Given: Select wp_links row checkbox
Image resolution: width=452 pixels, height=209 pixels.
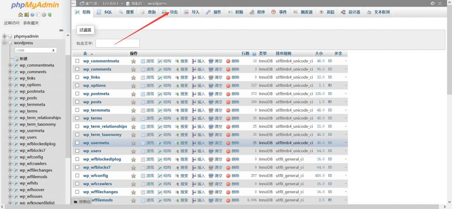Looking at the screenshot, I should [x=77, y=77].
